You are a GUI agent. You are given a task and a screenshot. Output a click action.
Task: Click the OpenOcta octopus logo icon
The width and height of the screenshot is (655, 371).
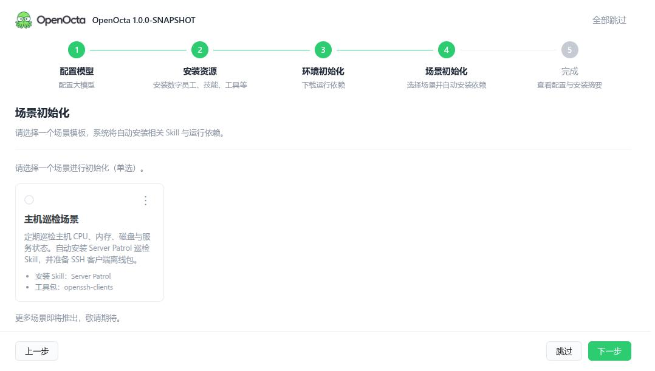24,20
